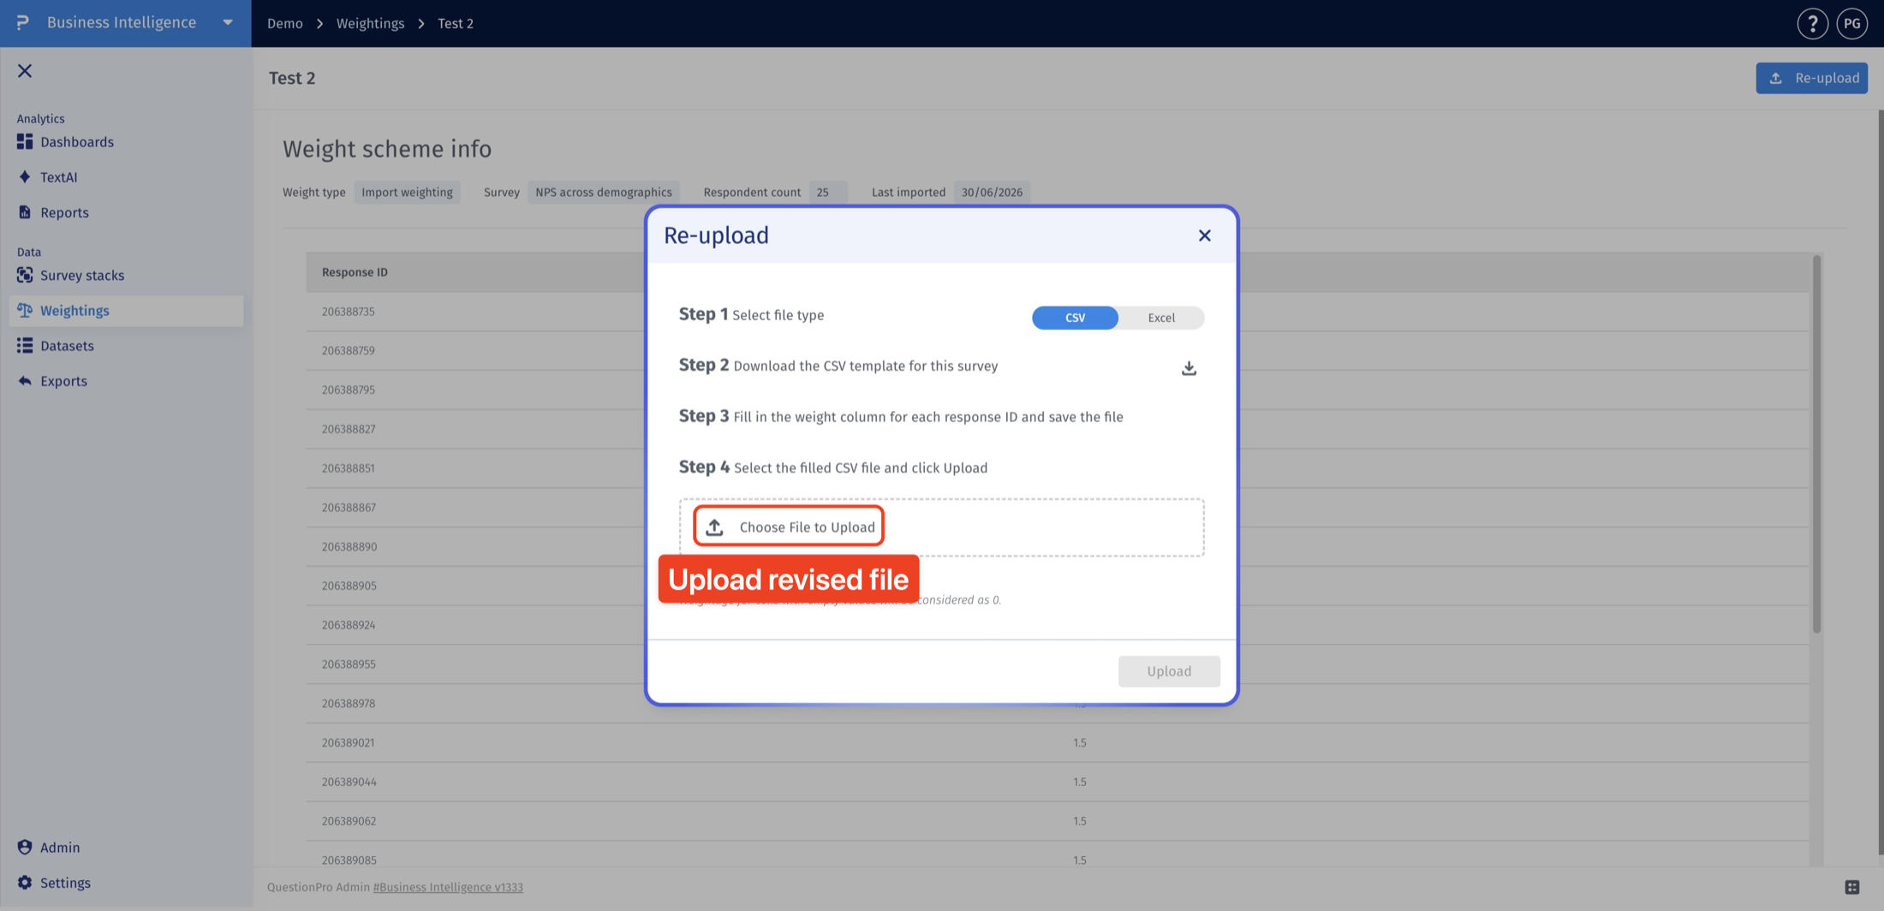
Task: Close the Re-upload dialog
Action: click(x=1204, y=235)
